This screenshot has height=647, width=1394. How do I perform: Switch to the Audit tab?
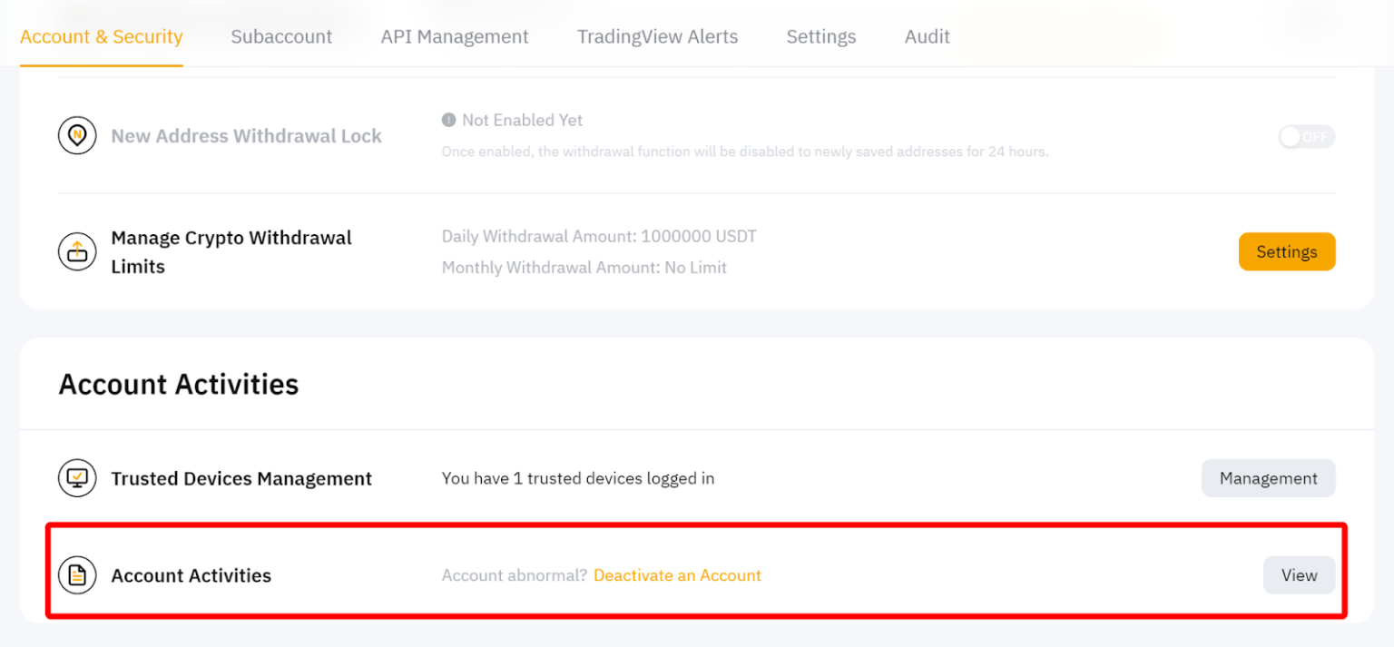click(927, 36)
